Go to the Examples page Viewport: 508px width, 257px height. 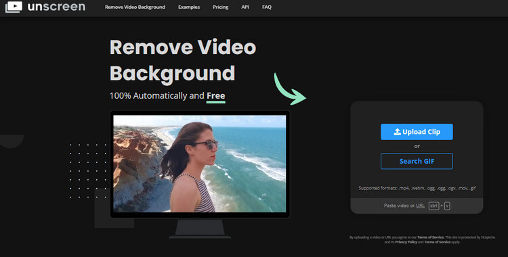click(189, 7)
